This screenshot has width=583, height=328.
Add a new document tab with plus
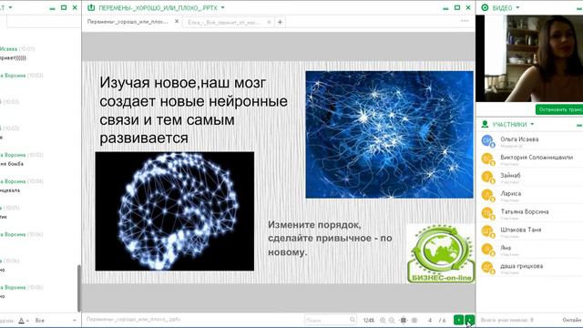point(280,22)
